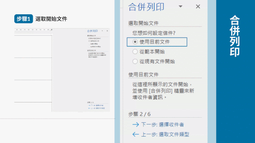Click the large 合併列印 pane title

146,7
